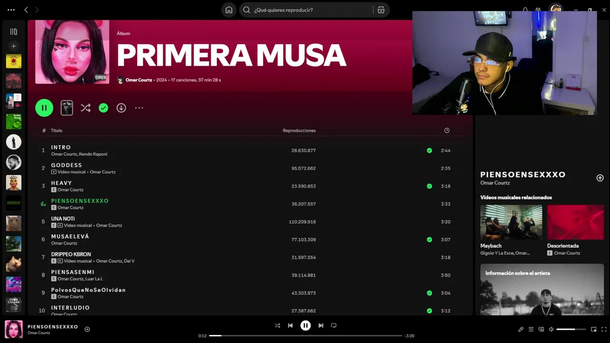The width and height of the screenshot is (610, 343).
Task: Toggle the remaining time display -3:20
Action: (x=409, y=336)
